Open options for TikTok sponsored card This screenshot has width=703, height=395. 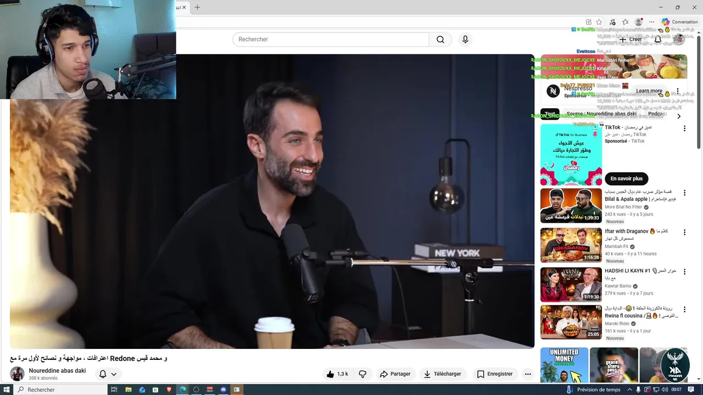[x=684, y=128]
